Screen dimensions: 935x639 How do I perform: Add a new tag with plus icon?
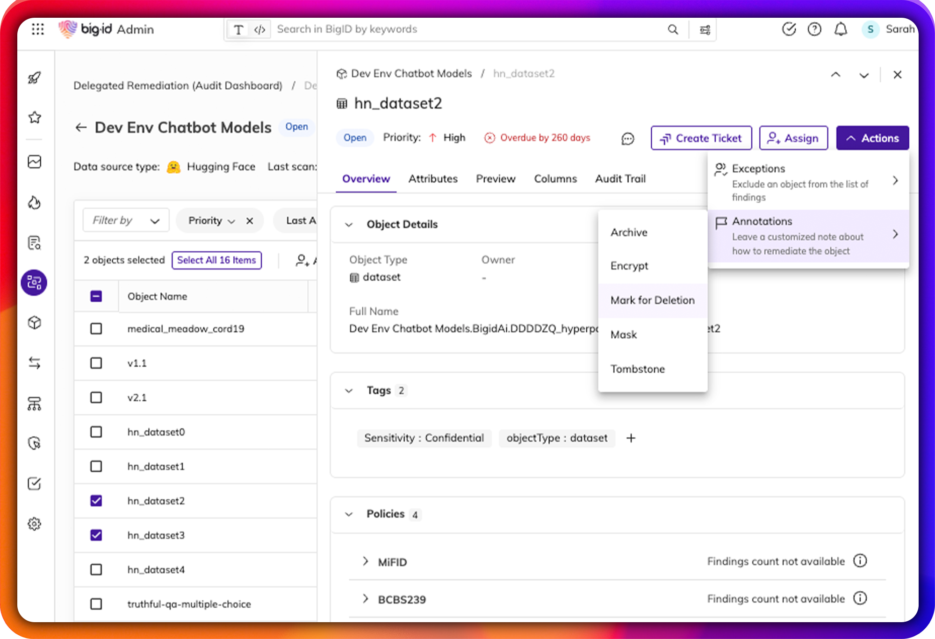[631, 438]
